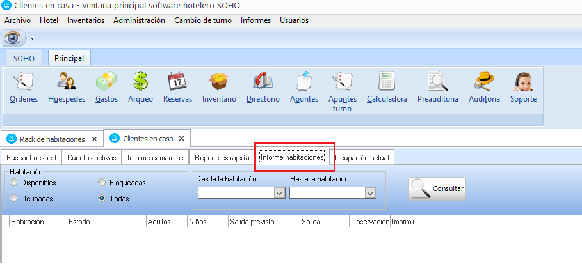Choose the Bloqueadas radio option
Image resolution: width=582 pixels, height=269 pixels.
coord(102,183)
